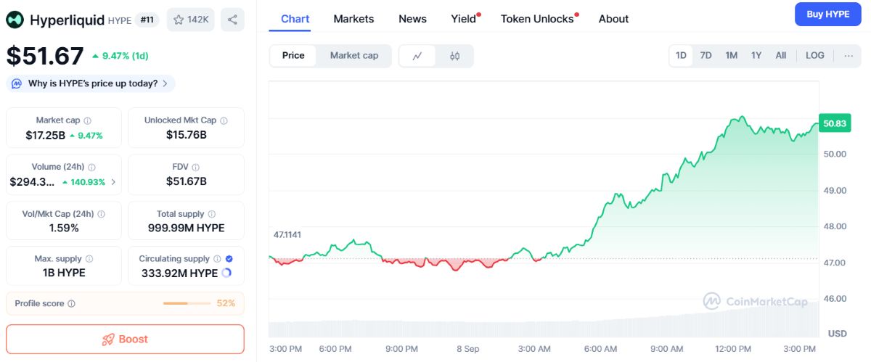Switch chart to Price view
Viewport: 871px width, 362px height.
[x=294, y=56]
